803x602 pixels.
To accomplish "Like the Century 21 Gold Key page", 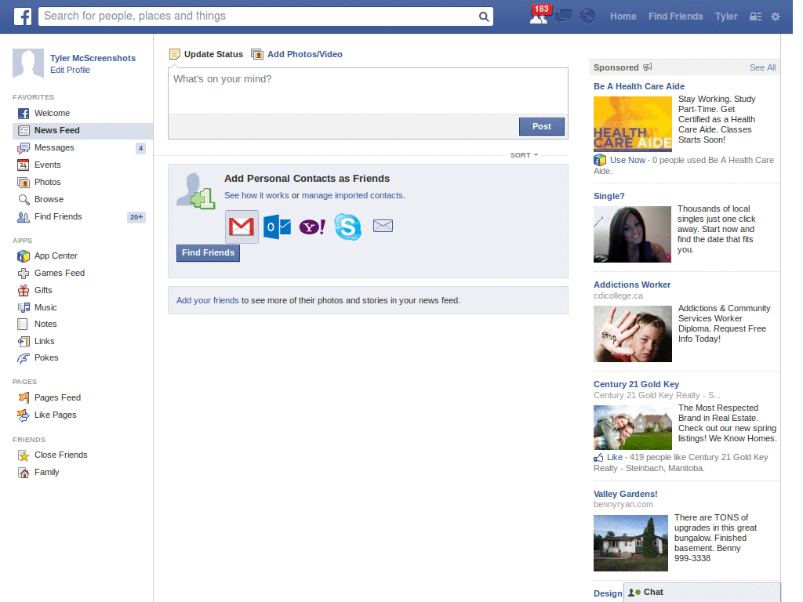I will (x=615, y=457).
